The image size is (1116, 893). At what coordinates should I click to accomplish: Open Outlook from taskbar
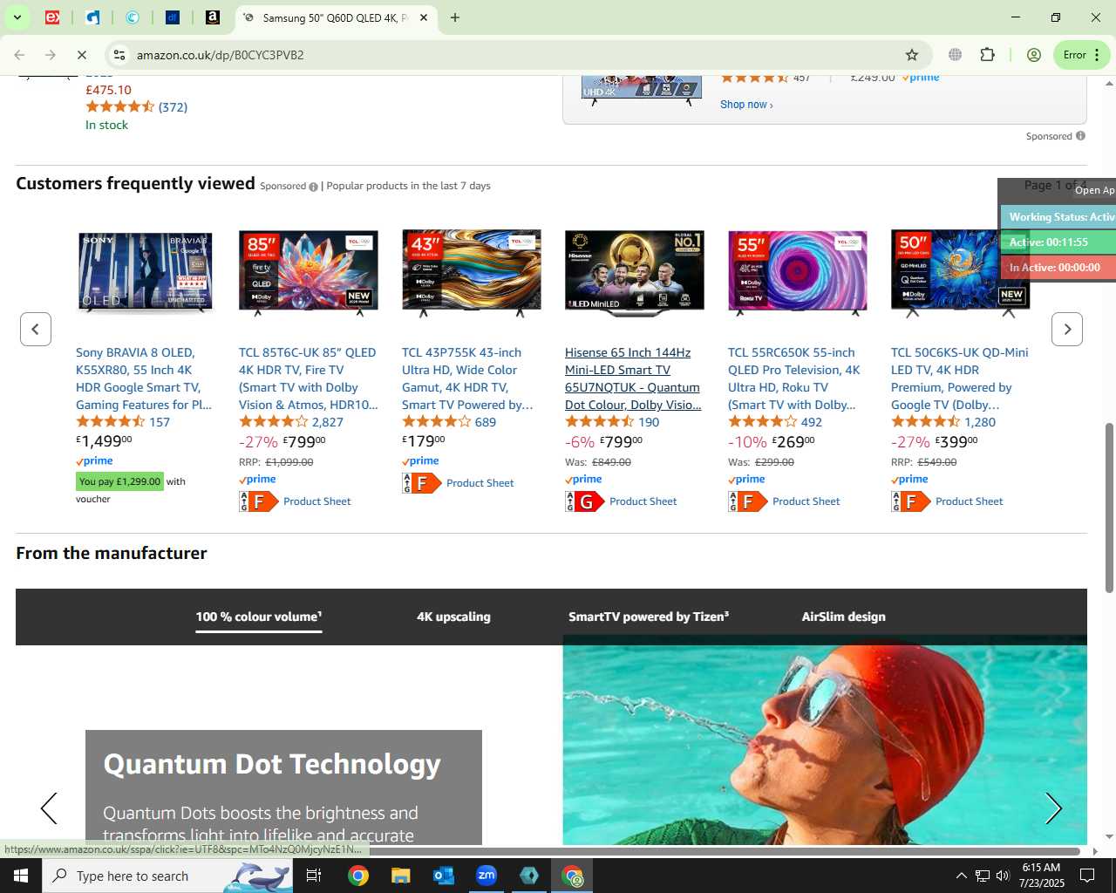pos(443,876)
